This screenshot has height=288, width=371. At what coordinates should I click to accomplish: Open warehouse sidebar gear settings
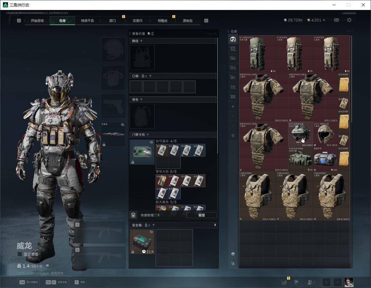click(x=233, y=136)
